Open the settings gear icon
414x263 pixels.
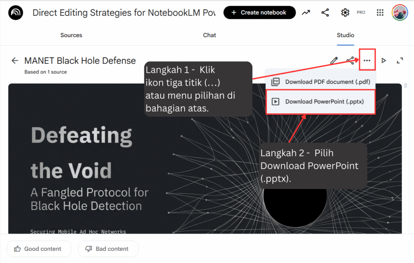(345, 13)
